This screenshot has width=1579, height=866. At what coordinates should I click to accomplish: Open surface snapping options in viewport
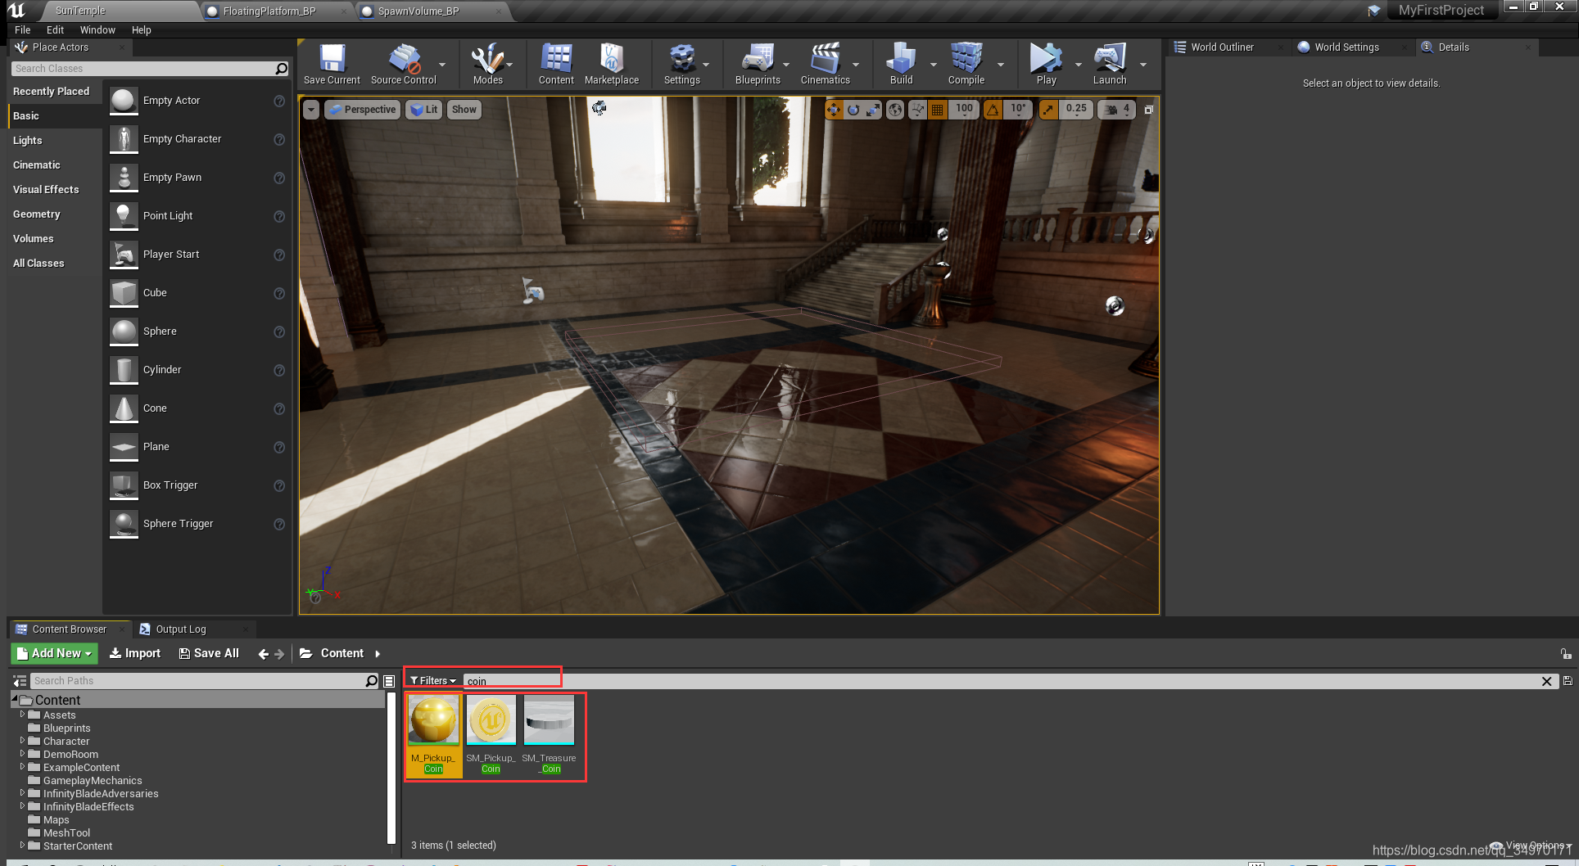[918, 110]
